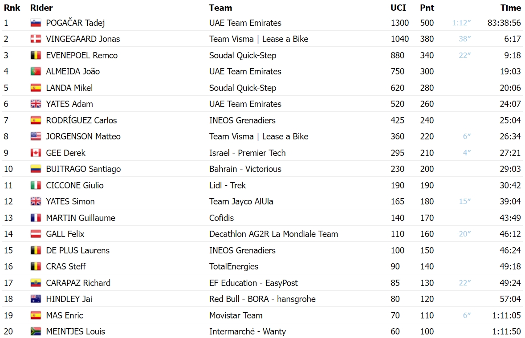This screenshot has height=338, width=525.
Task: Sort table by the UCI column header
Action: tap(398, 8)
